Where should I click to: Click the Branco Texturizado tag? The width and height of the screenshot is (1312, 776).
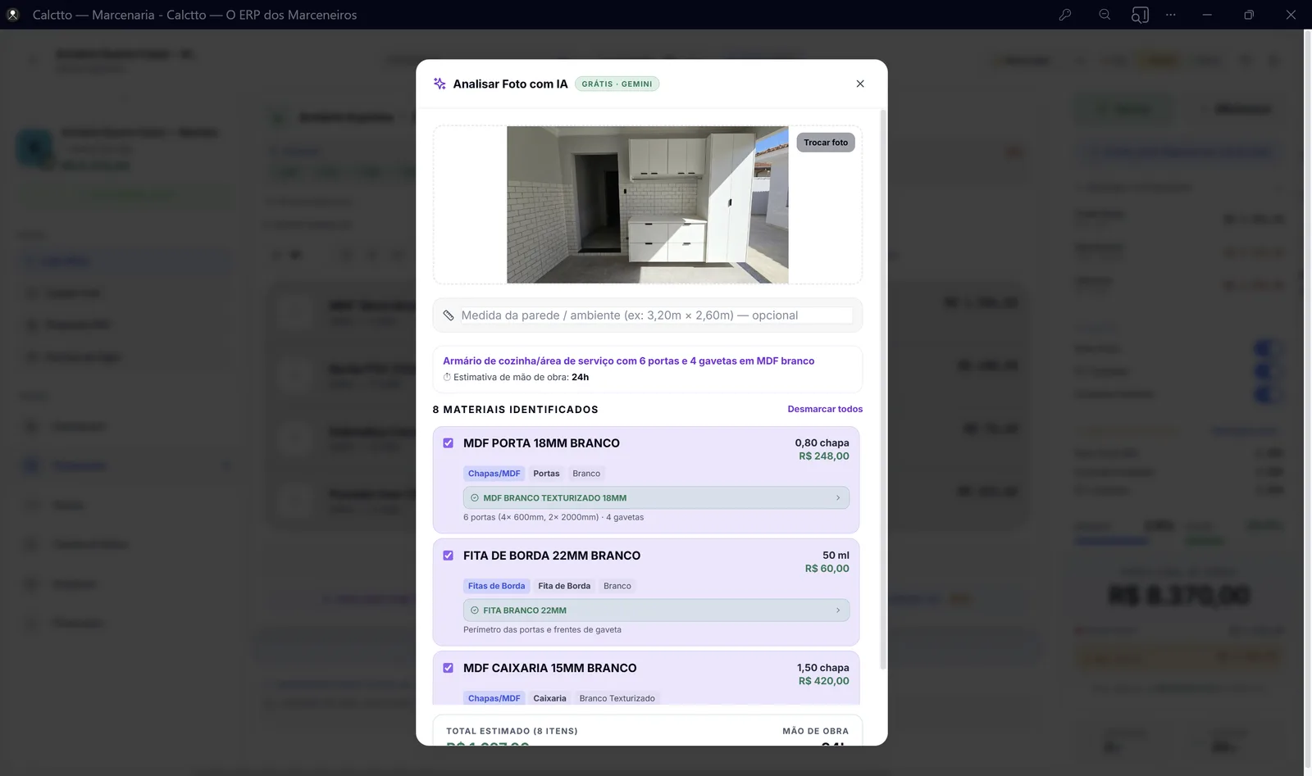tap(617, 698)
